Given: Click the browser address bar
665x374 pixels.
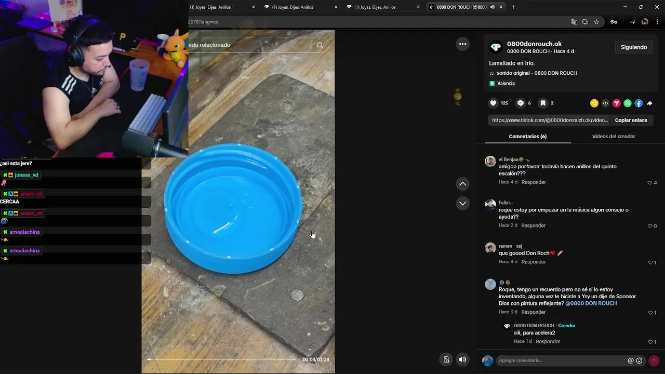Looking at the screenshot, I should coord(377,22).
